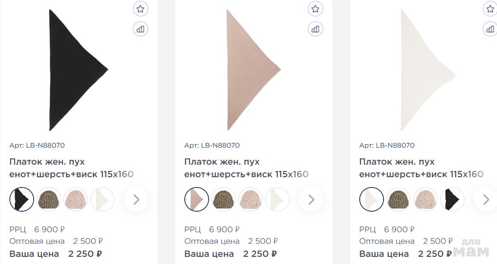Select black swatch on first card
497x264 pixels.
coord(22,200)
